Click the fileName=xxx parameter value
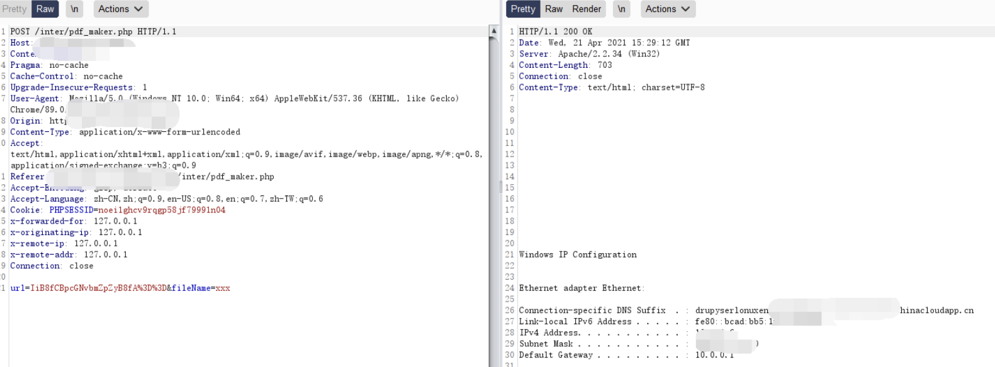The height and width of the screenshot is (367, 995). click(223, 288)
